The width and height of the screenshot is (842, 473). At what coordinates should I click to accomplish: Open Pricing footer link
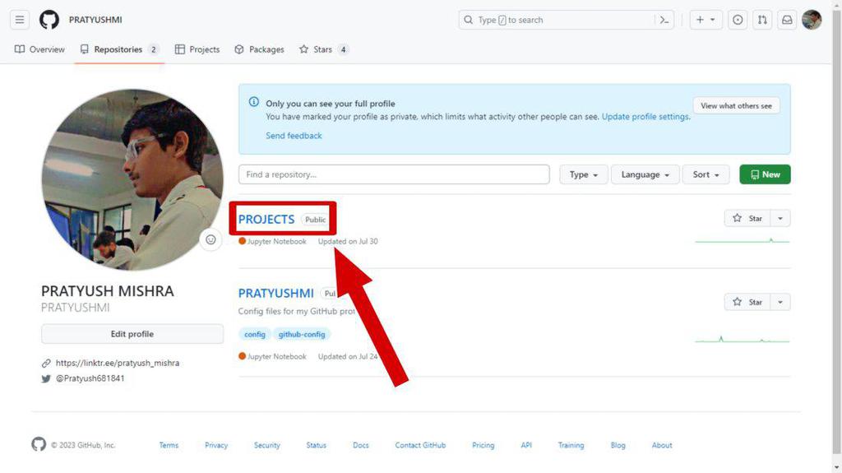click(483, 445)
